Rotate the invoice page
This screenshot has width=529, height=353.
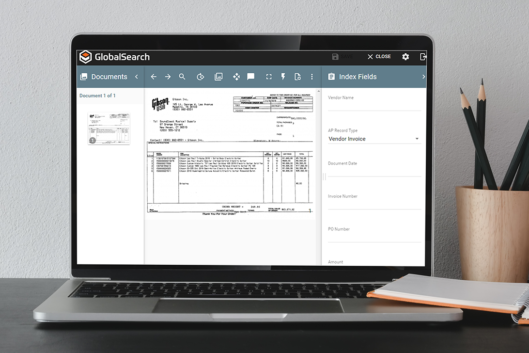click(200, 77)
